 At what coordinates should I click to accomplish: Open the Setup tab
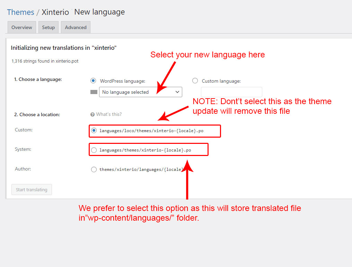(x=49, y=27)
